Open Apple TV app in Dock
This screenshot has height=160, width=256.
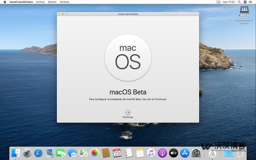pos(174,153)
